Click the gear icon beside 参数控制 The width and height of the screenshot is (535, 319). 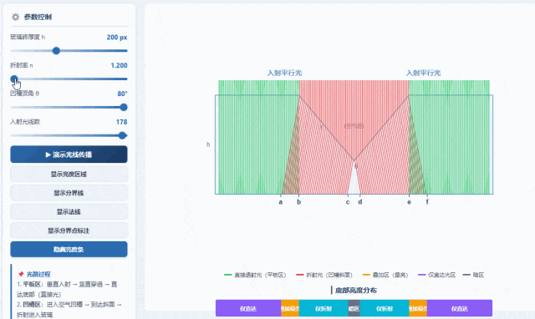[x=15, y=17]
